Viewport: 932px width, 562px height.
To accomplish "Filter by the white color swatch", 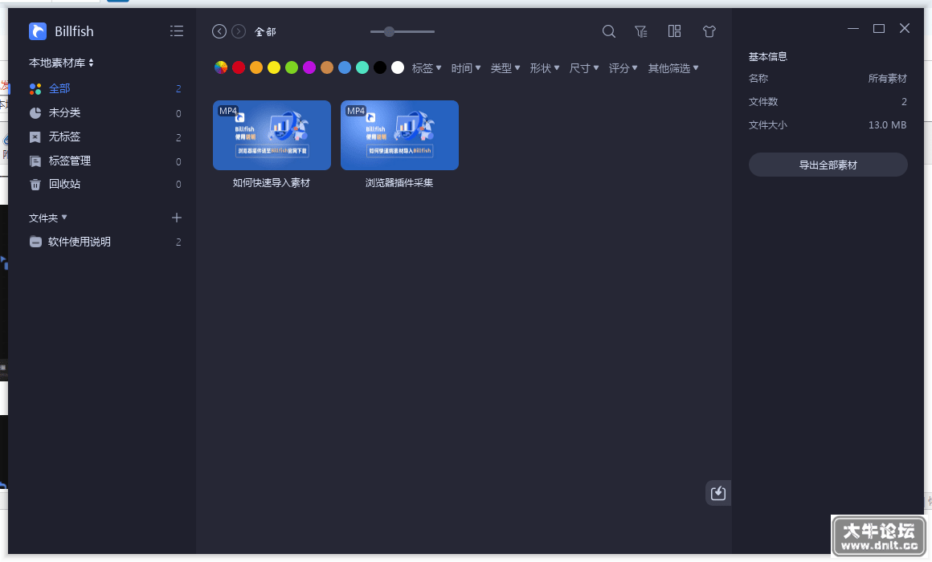I will click(398, 67).
